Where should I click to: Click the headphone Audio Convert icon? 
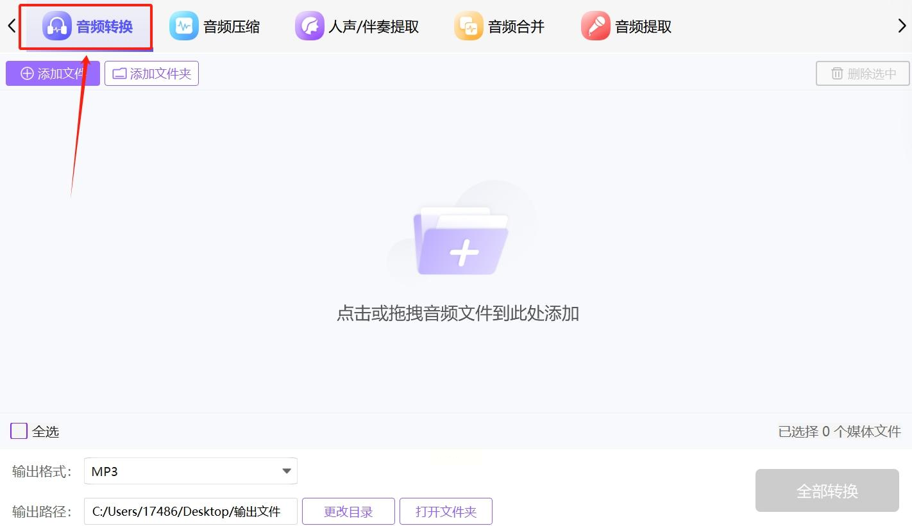coord(57,26)
